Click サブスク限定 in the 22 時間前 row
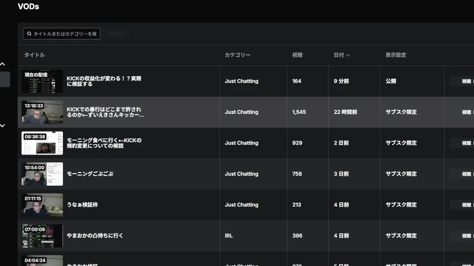Image resolution: width=474 pixels, height=266 pixels. coord(401,112)
